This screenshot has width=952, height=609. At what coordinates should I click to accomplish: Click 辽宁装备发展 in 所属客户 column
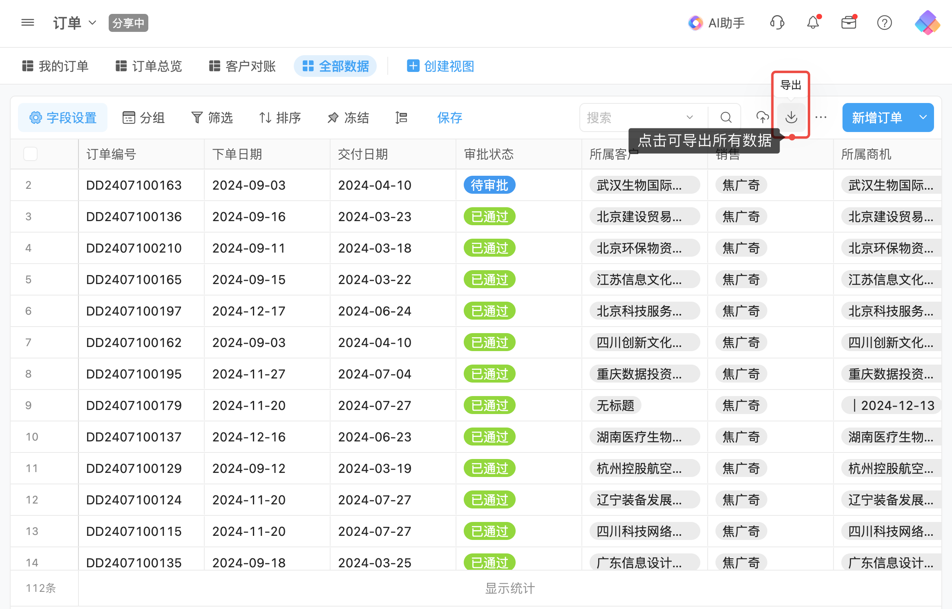click(645, 500)
